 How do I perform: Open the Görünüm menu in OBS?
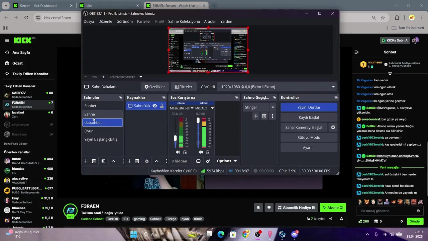point(125,21)
